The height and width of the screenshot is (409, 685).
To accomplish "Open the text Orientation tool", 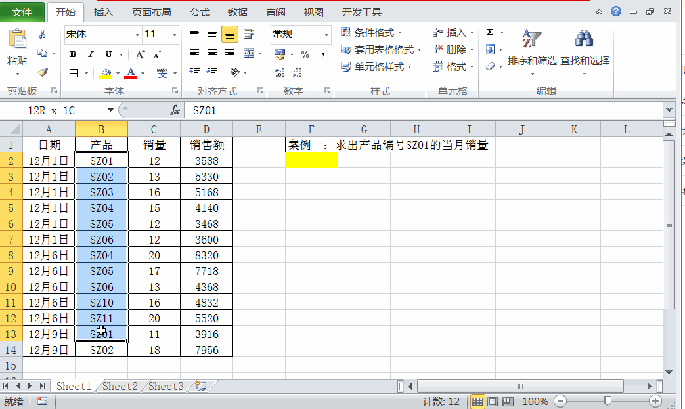I will click(x=235, y=72).
